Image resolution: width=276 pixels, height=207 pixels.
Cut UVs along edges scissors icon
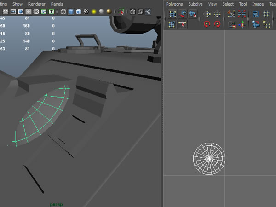tap(231, 14)
